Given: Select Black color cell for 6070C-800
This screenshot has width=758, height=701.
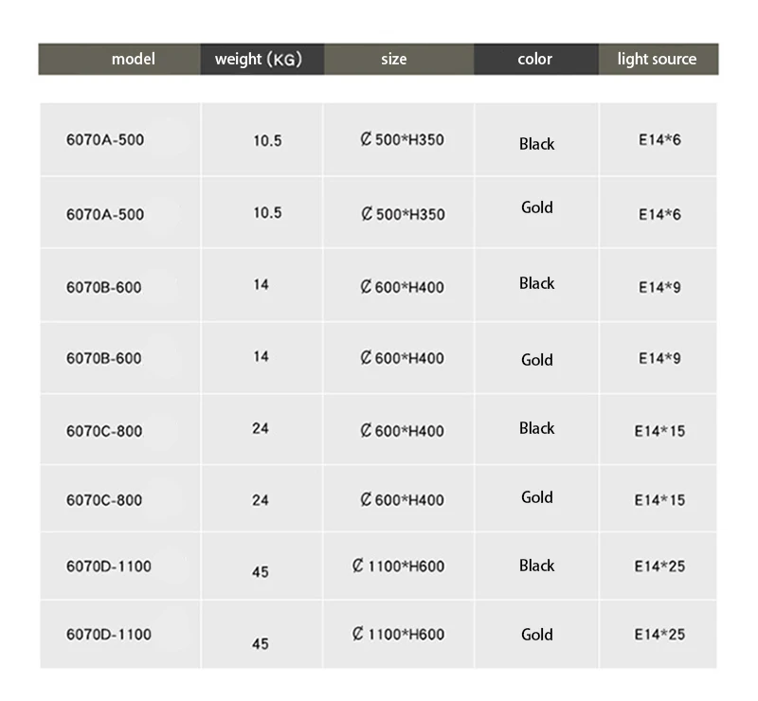Looking at the screenshot, I should [x=536, y=429].
